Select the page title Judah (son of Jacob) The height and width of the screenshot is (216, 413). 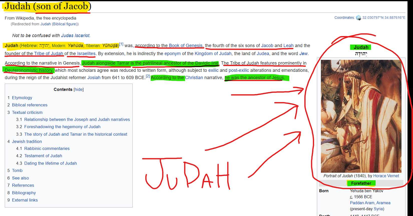click(48, 6)
